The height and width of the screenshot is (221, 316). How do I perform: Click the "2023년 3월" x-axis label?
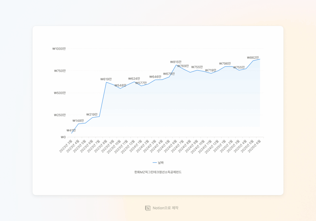[66, 146]
